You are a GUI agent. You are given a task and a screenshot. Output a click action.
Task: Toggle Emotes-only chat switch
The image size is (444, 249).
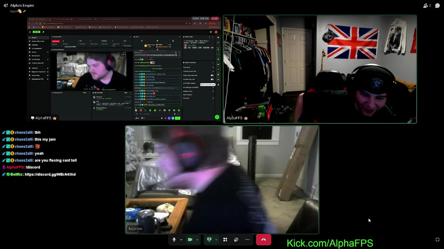[x=212, y=79]
